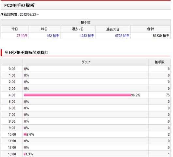This screenshot has height=157, width=173.
Task: Click the 拍手数 header in hourly table
Action: 160,62
